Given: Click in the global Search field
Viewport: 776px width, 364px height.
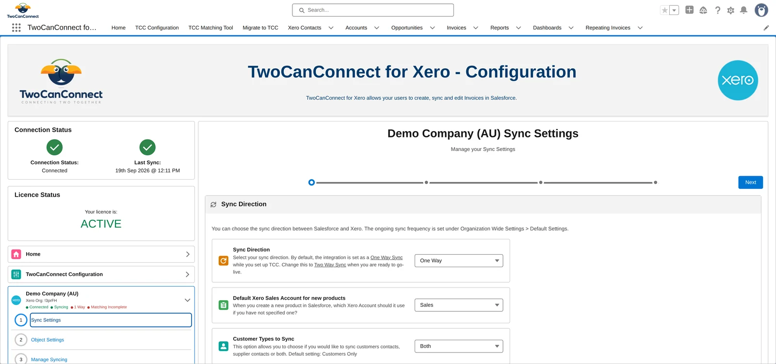Looking at the screenshot, I should click(373, 10).
